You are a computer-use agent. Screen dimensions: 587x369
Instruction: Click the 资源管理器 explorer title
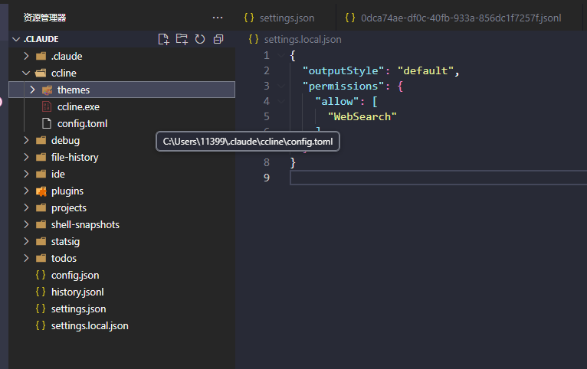(x=45, y=18)
